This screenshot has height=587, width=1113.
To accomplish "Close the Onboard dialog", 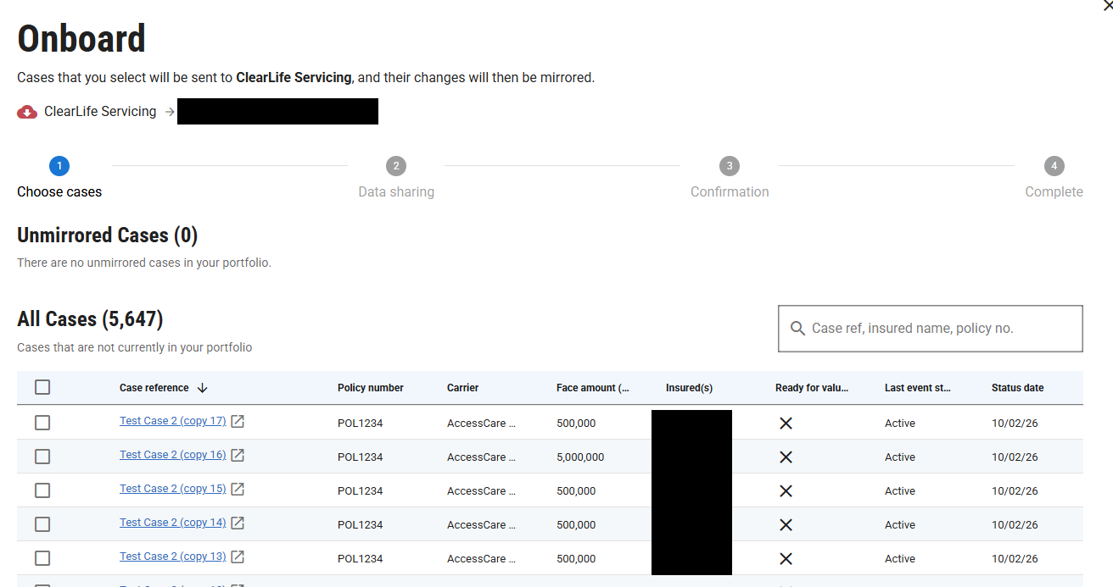I will pos(1106,5).
